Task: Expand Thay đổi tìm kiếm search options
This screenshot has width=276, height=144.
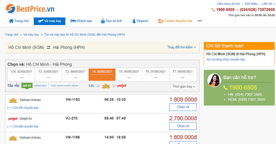Action: 181,47
